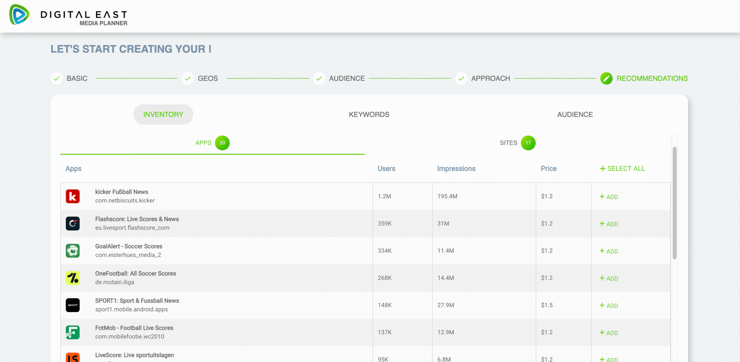
Task: Switch to the Keywords tab
Action: 369,115
